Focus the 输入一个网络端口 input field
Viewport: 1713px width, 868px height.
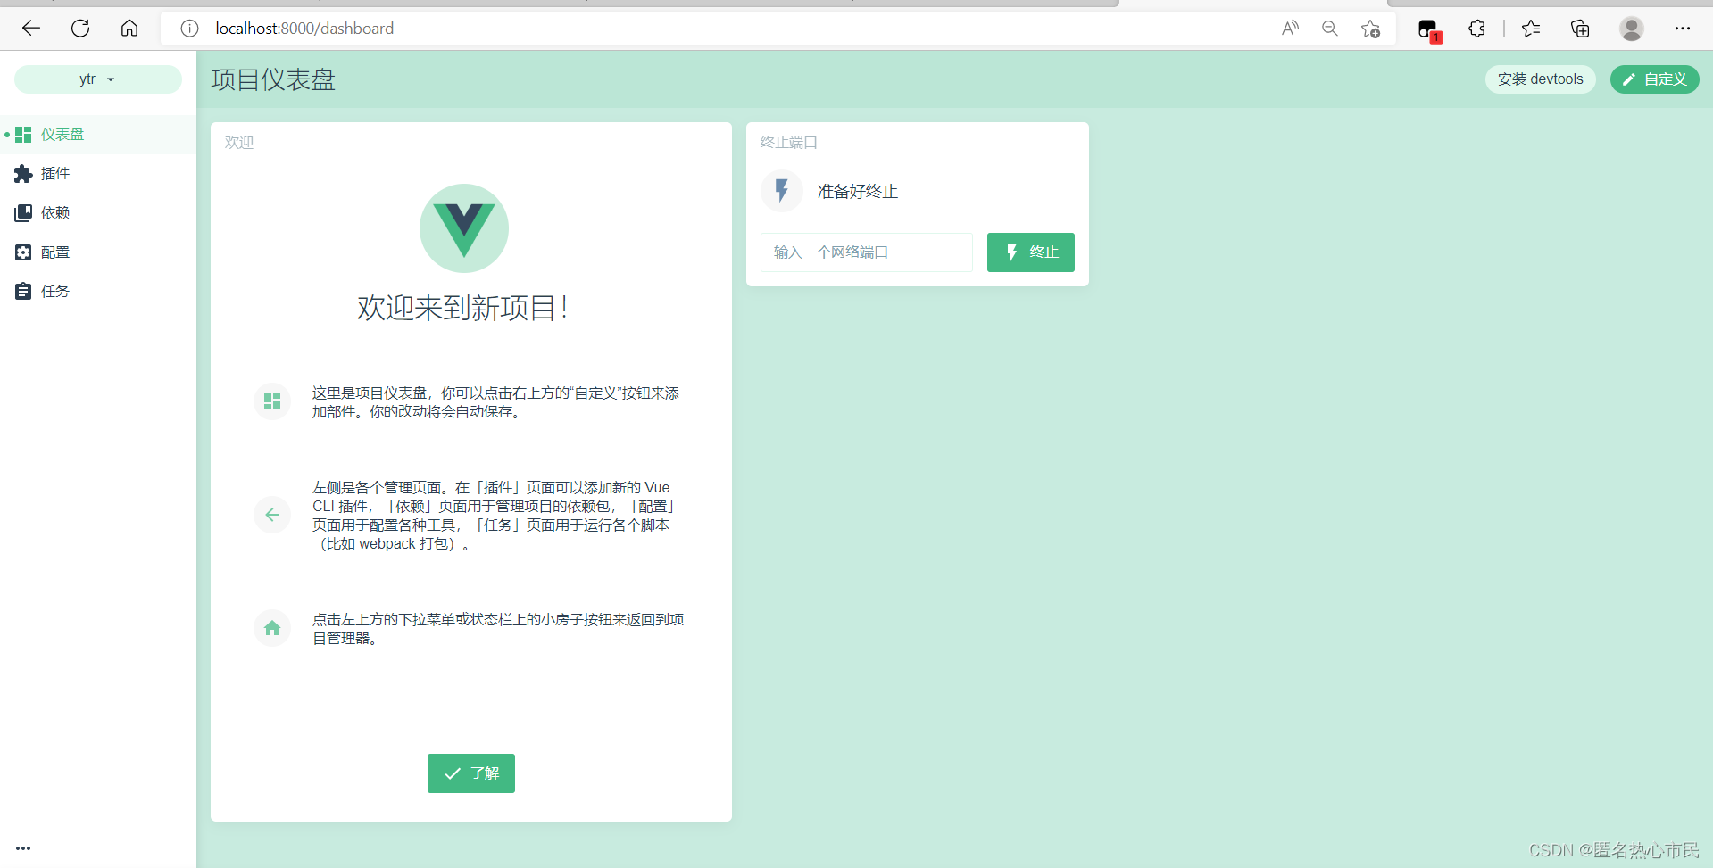pos(867,252)
